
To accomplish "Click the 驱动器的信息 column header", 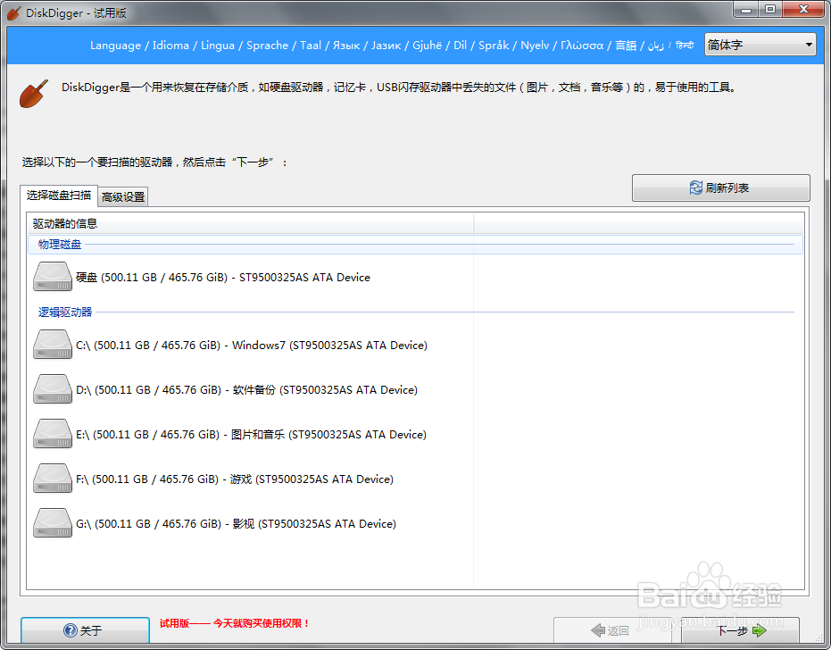I will click(x=250, y=223).
